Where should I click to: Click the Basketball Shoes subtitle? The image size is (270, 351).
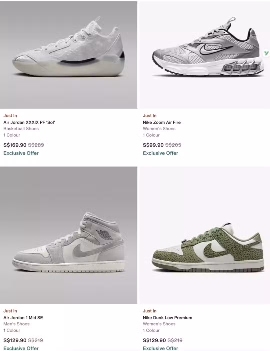coord(21,129)
